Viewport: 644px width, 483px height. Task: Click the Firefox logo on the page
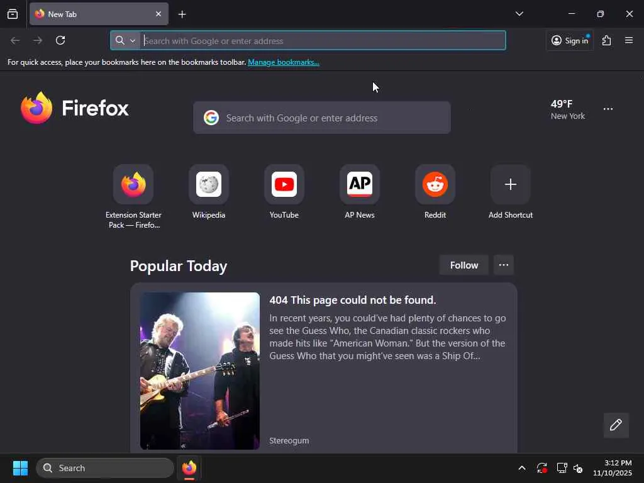tap(75, 108)
